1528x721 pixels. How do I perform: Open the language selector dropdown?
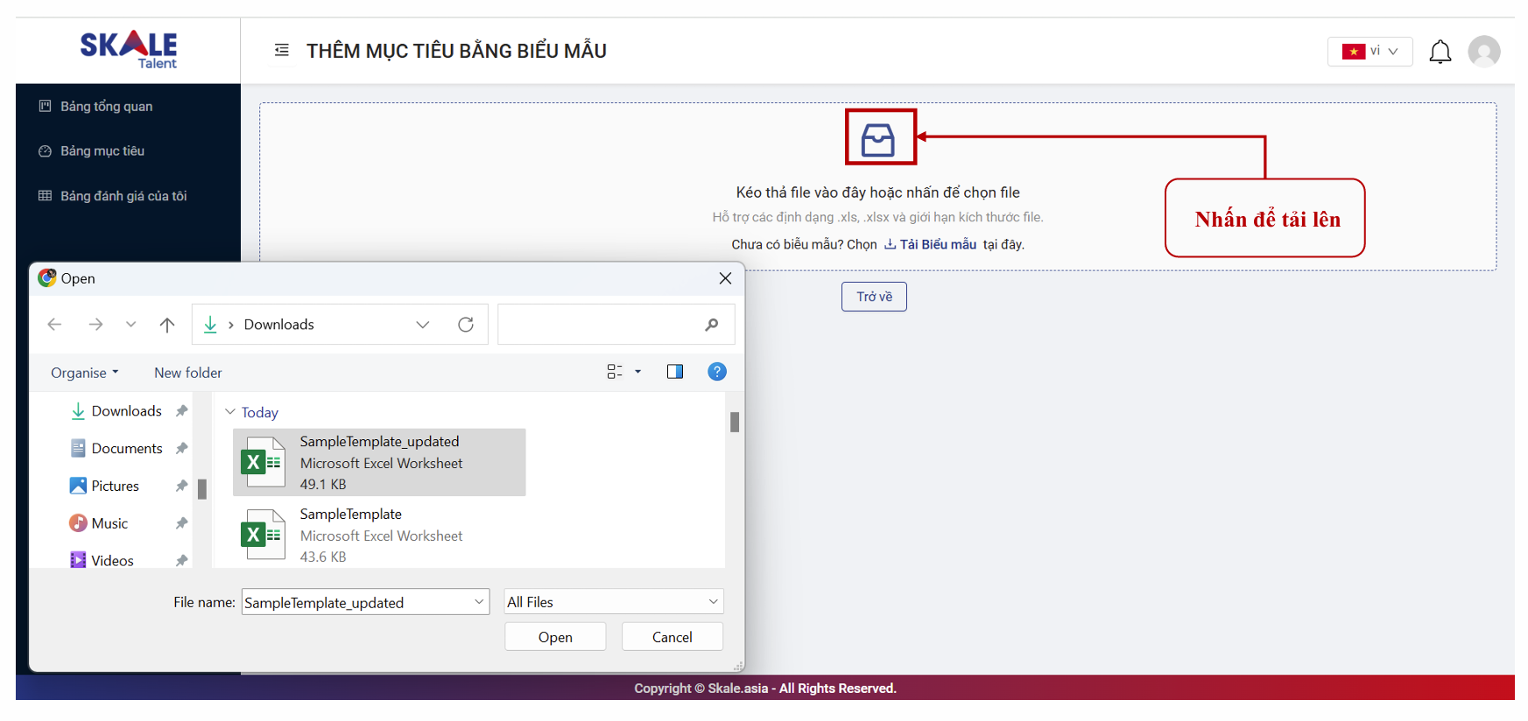1370,52
